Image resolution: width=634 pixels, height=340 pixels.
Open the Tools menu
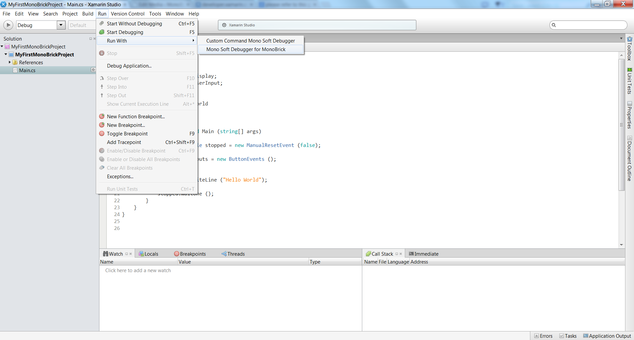pos(155,14)
